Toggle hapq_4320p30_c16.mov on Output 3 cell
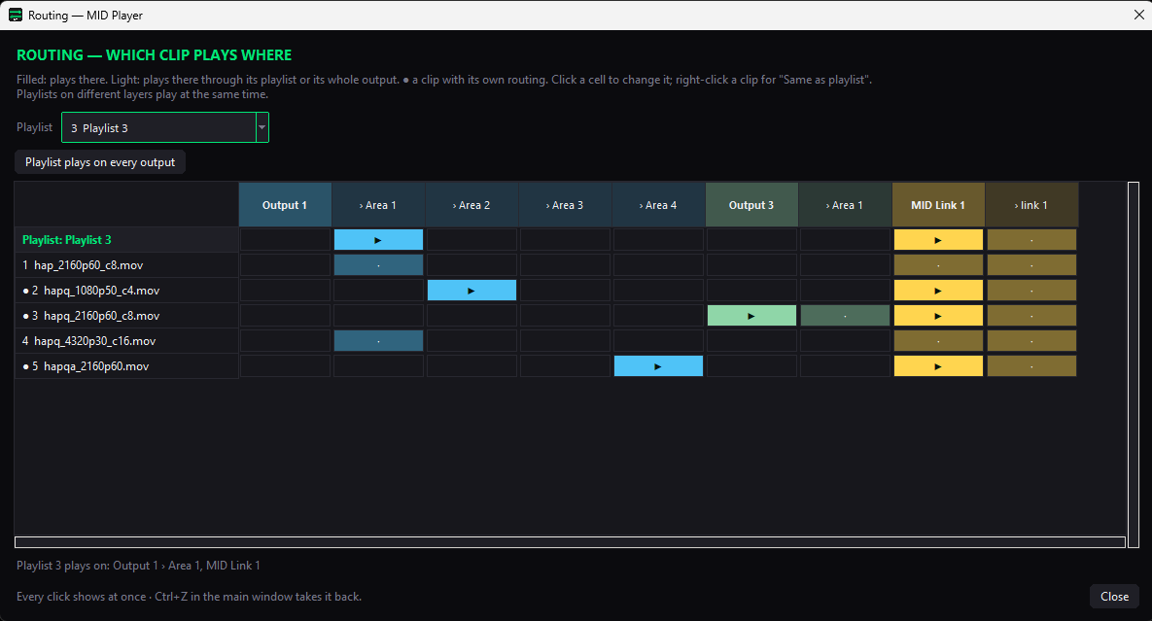 pyautogui.click(x=751, y=340)
